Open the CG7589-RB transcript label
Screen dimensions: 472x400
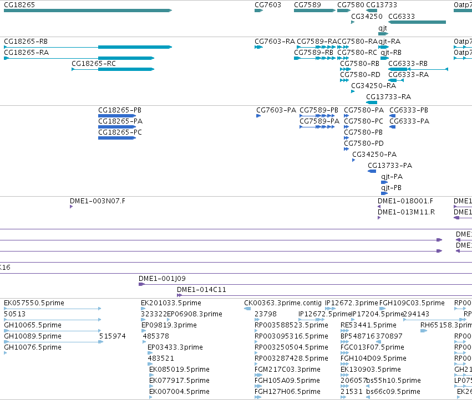pos(314,52)
